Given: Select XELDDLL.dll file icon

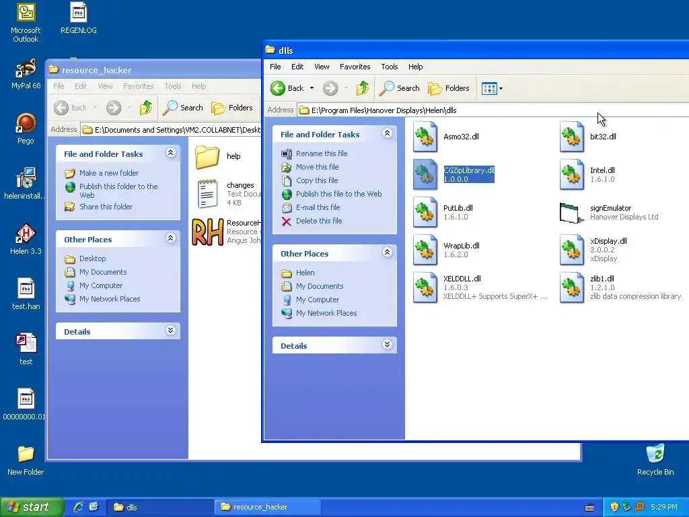Looking at the screenshot, I should (425, 287).
